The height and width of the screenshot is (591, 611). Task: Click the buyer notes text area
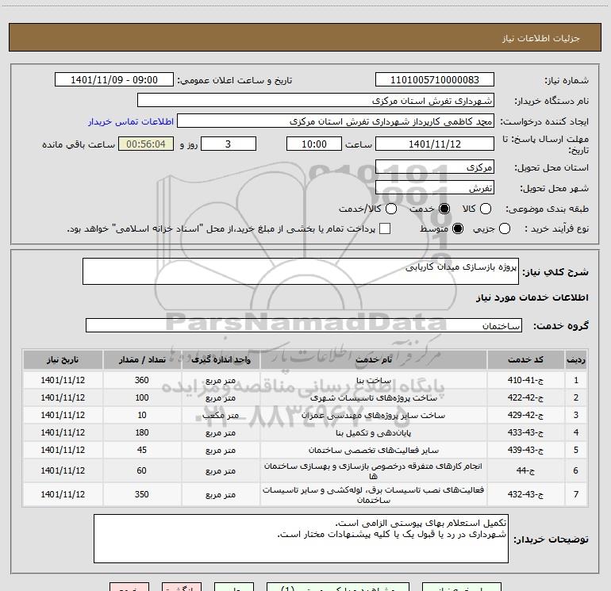[x=301, y=539]
